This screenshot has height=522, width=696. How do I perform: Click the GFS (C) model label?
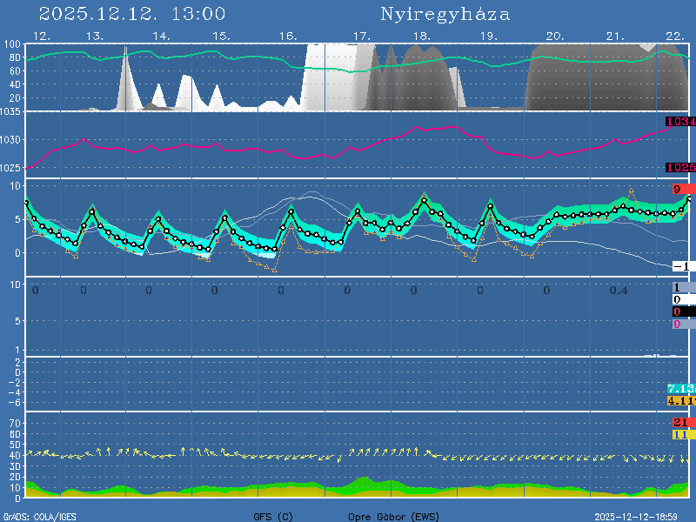coord(273,516)
